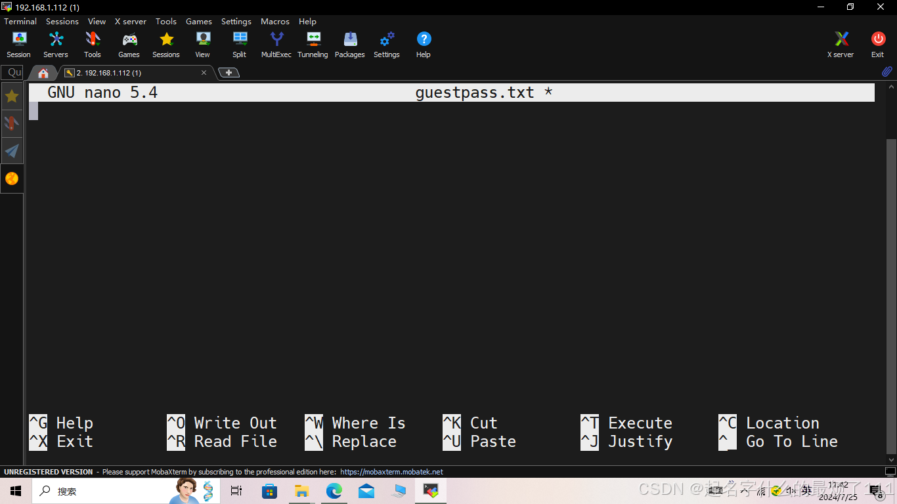Screen dimensions: 897x504
Task: Open the Tools sidebar tab
Action: (x=12, y=123)
